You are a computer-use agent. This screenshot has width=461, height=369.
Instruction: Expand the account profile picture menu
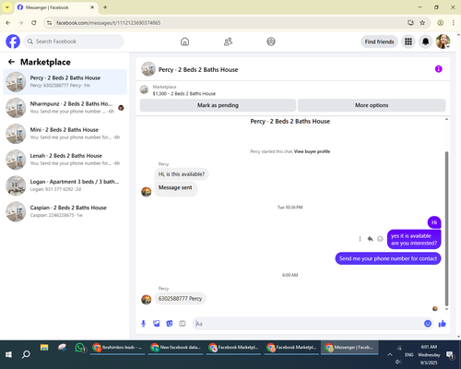click(x=443, y=42)
